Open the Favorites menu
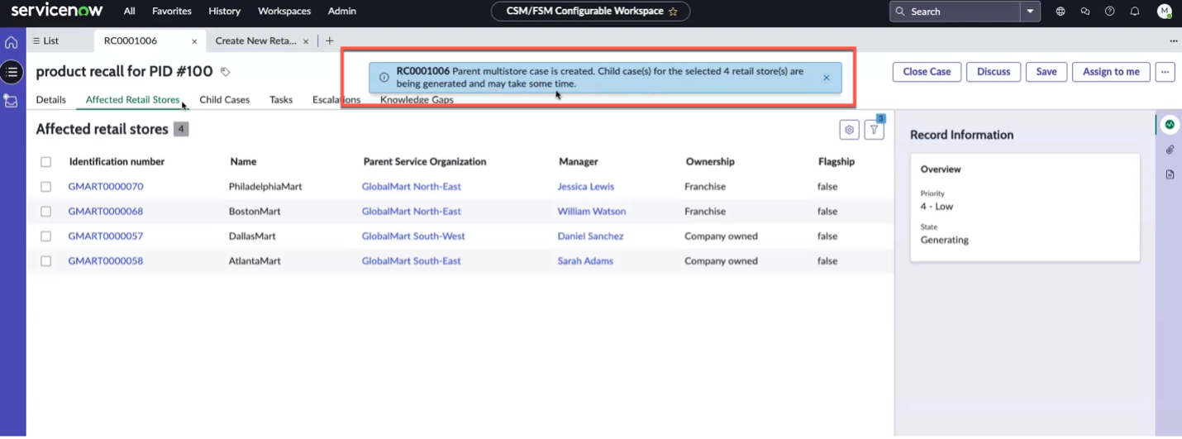Screen dimensions: 1182x439 pyautogui.click(x=172, y=12)
